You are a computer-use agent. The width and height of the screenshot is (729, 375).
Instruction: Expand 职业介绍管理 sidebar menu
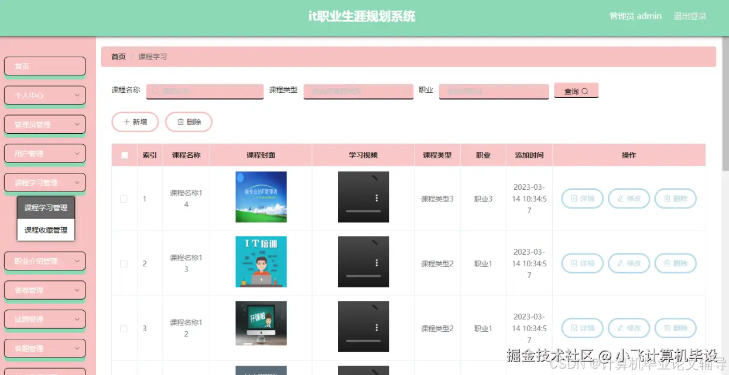click(45, 261)
